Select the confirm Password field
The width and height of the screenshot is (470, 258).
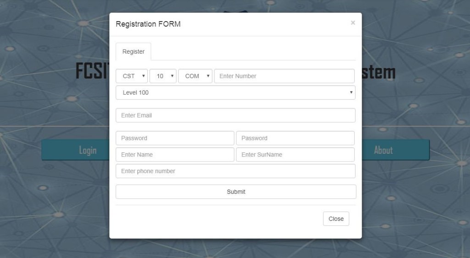tap(295, 138)
